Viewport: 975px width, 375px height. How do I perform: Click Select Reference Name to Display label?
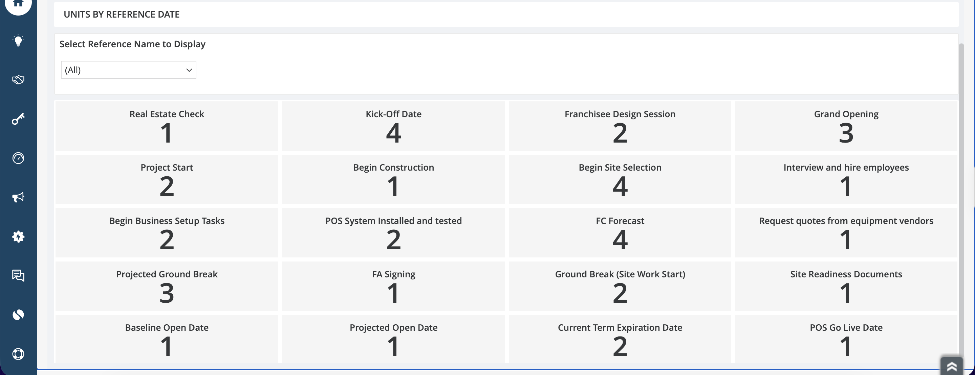[132, 44]
